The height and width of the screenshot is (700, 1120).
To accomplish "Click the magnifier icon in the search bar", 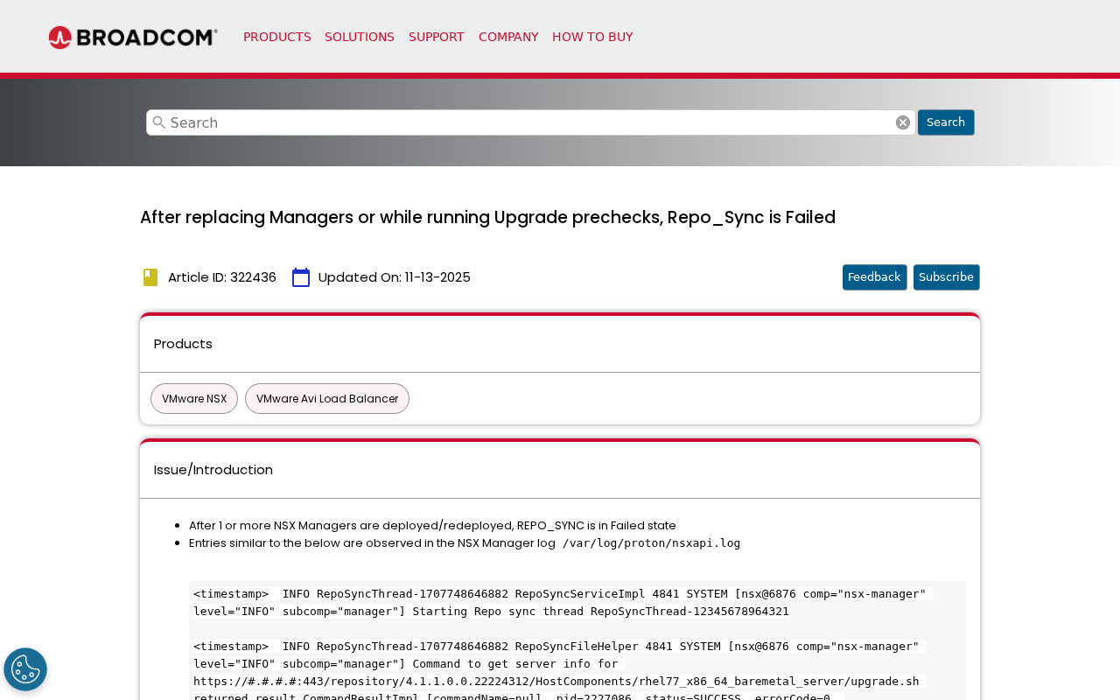I will pyautogui.click(x=158, y=122).
